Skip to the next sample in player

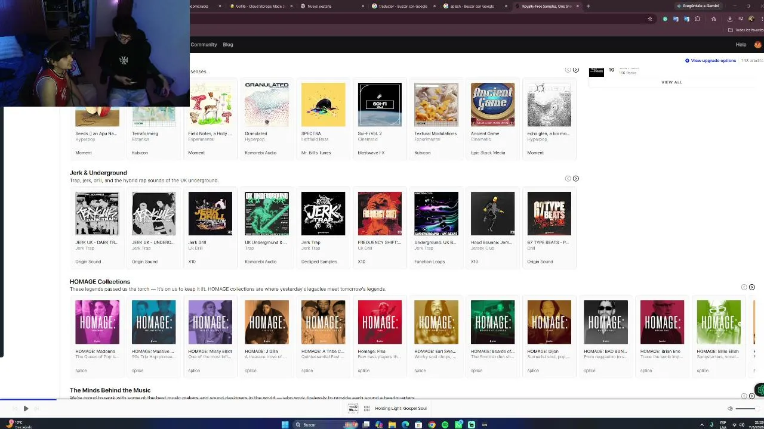tap(37, 409)
